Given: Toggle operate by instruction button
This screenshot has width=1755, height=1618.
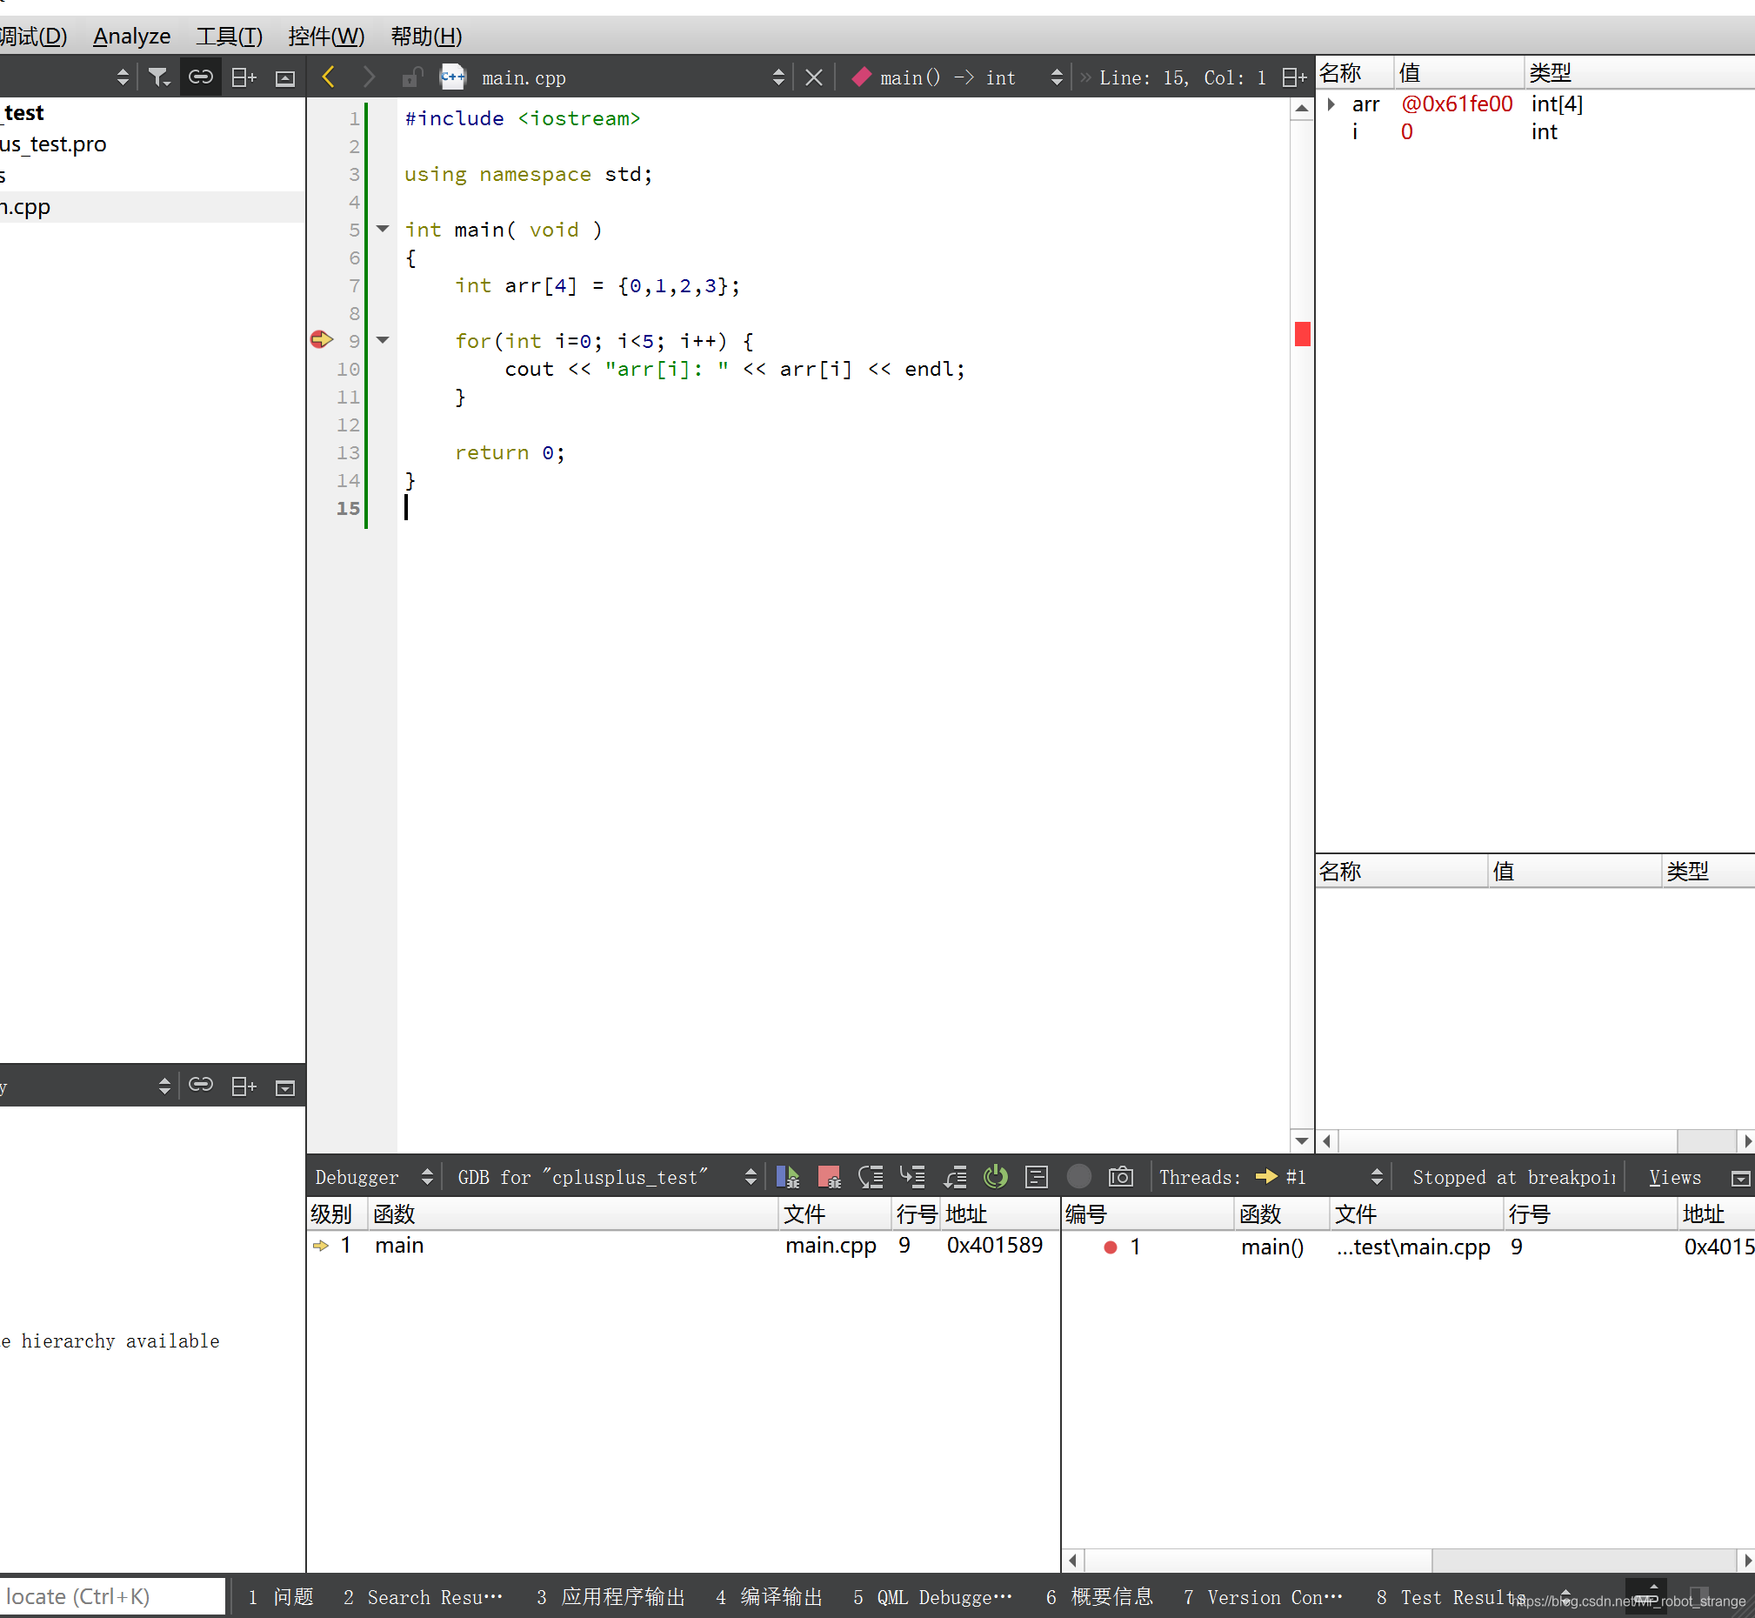Looking at the screenshot, I should coord(1037,1177).
